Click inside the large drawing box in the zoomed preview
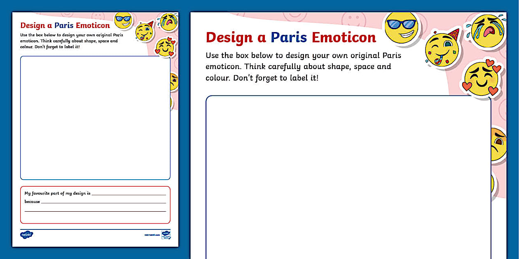This screenshot has height=259, width=519. tap(348, 177)
